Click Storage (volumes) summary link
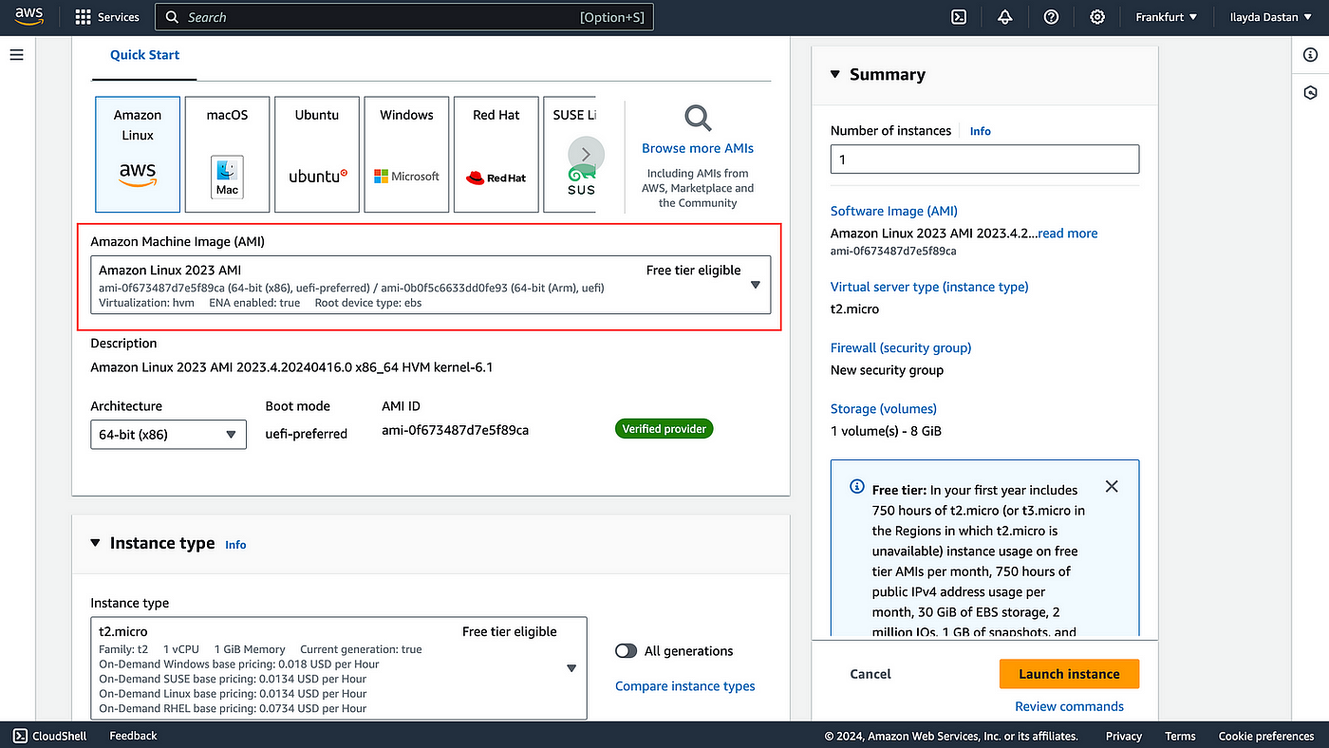 click(x=884, y=408)
